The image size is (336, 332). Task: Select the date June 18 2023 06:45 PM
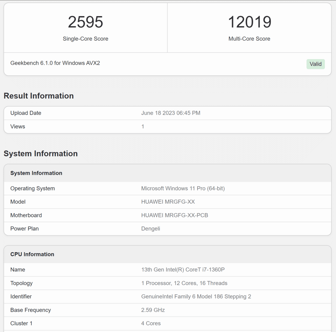pyautogui.click(x=171, y=113)
